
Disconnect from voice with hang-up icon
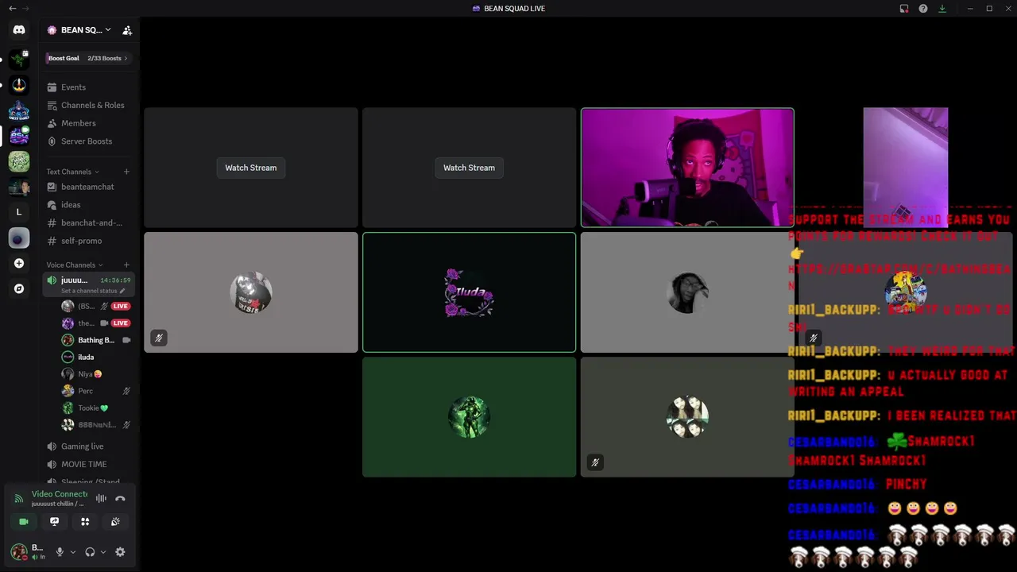[x=120, y=499]
